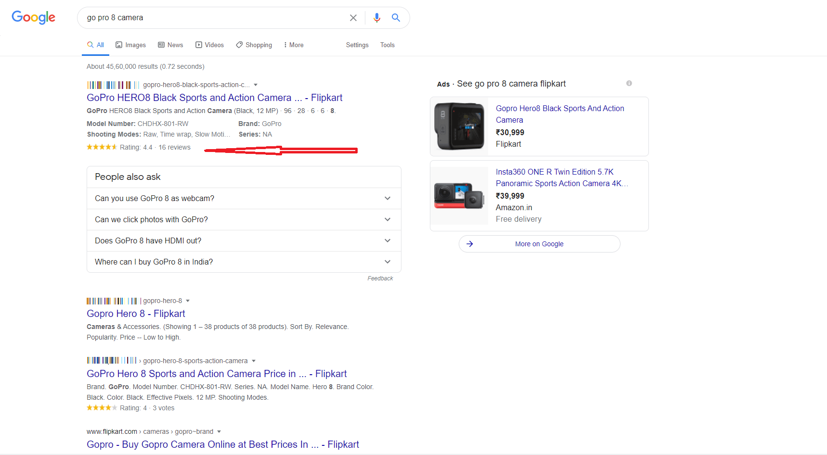Open the More options menu
The image size is (827, 455).
click(x=294, y=45)
